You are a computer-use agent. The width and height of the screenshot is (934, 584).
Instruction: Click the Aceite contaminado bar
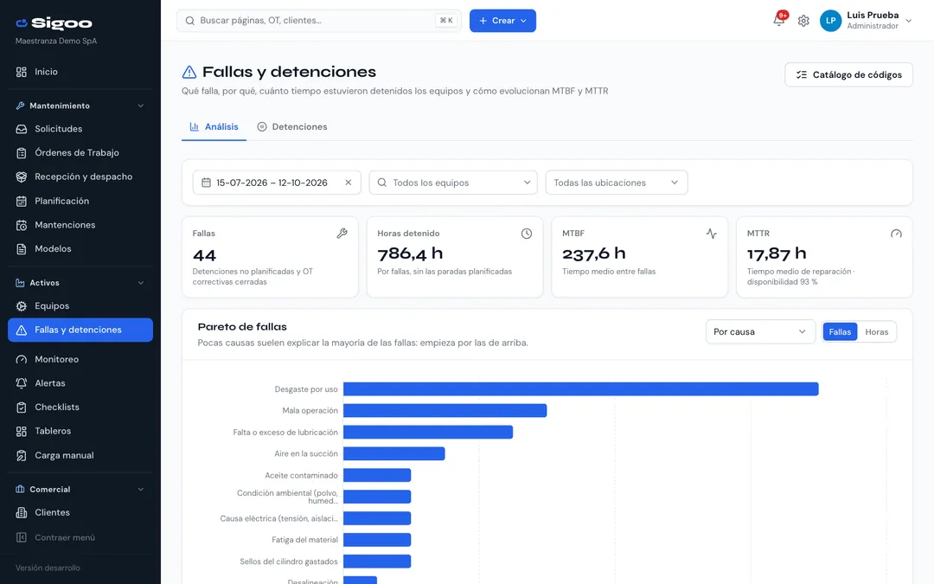tap(377, 475)
